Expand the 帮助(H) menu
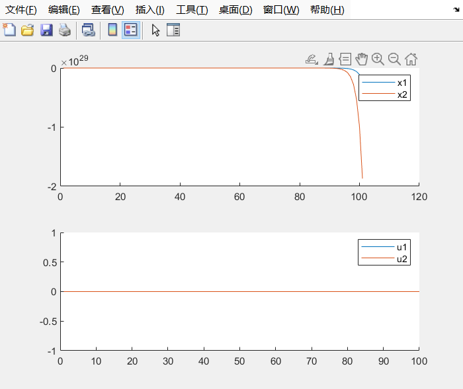The height and width of the screenshot is (389, 463). pos(327,10)
